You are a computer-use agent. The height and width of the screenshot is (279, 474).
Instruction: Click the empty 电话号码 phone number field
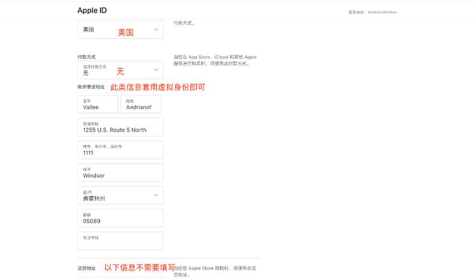[x=120, y=241]
